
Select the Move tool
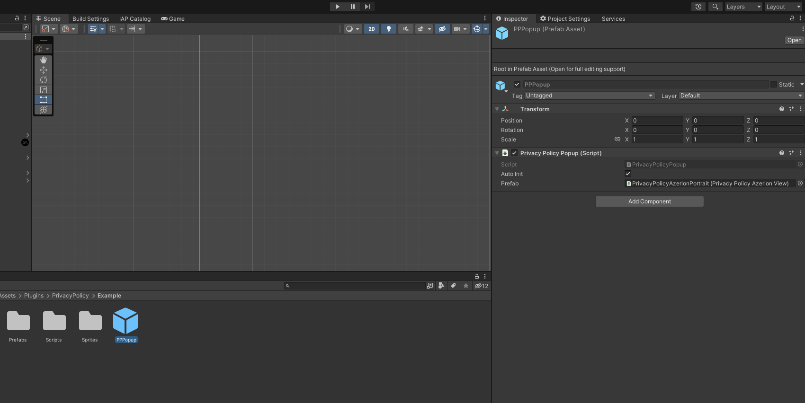pyautogui.click(x=44, y=70)
